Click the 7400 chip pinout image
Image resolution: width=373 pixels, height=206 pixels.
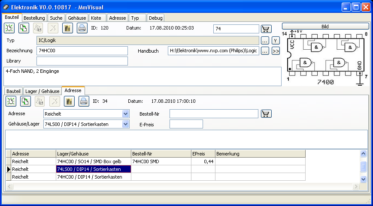click(x=325, y=58)
